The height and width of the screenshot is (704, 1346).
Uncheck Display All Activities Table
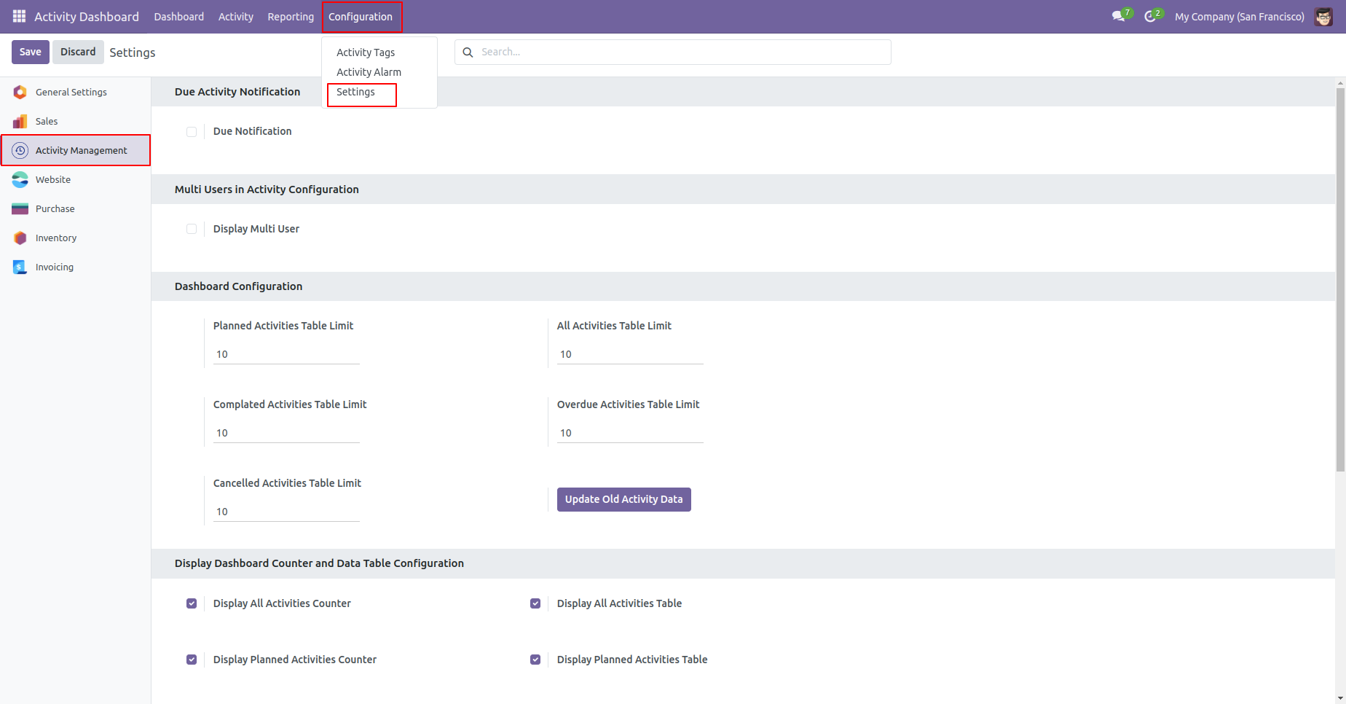pyautogui.click(x=535, y=603)
